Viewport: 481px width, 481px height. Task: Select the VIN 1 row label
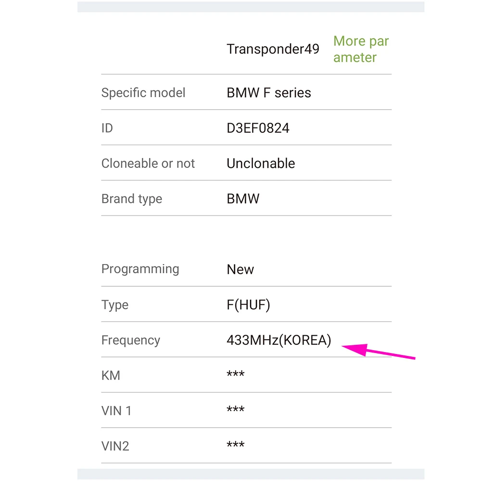click(116, 411)
